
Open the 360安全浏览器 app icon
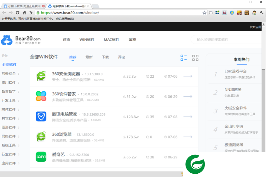coord(41,76)
